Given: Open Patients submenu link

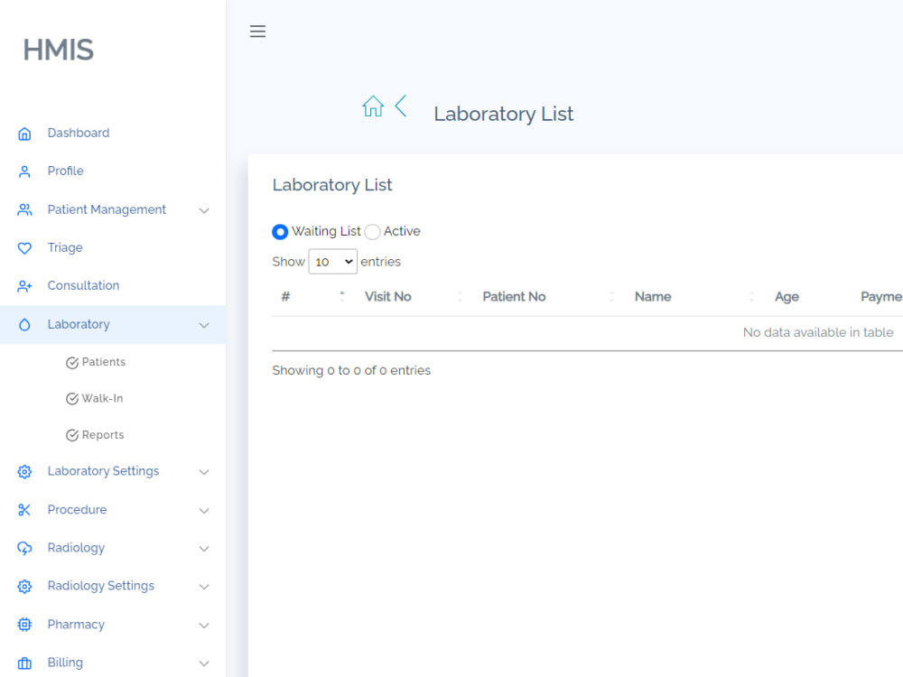Looking at the screenshot, I should click(104, 362).
